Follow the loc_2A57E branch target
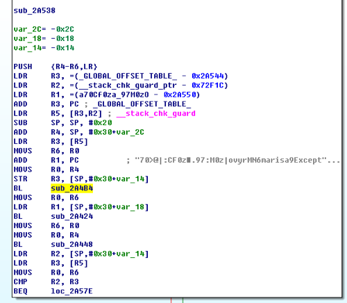Viewport: 347px width, 303px height. click(72, 291)
